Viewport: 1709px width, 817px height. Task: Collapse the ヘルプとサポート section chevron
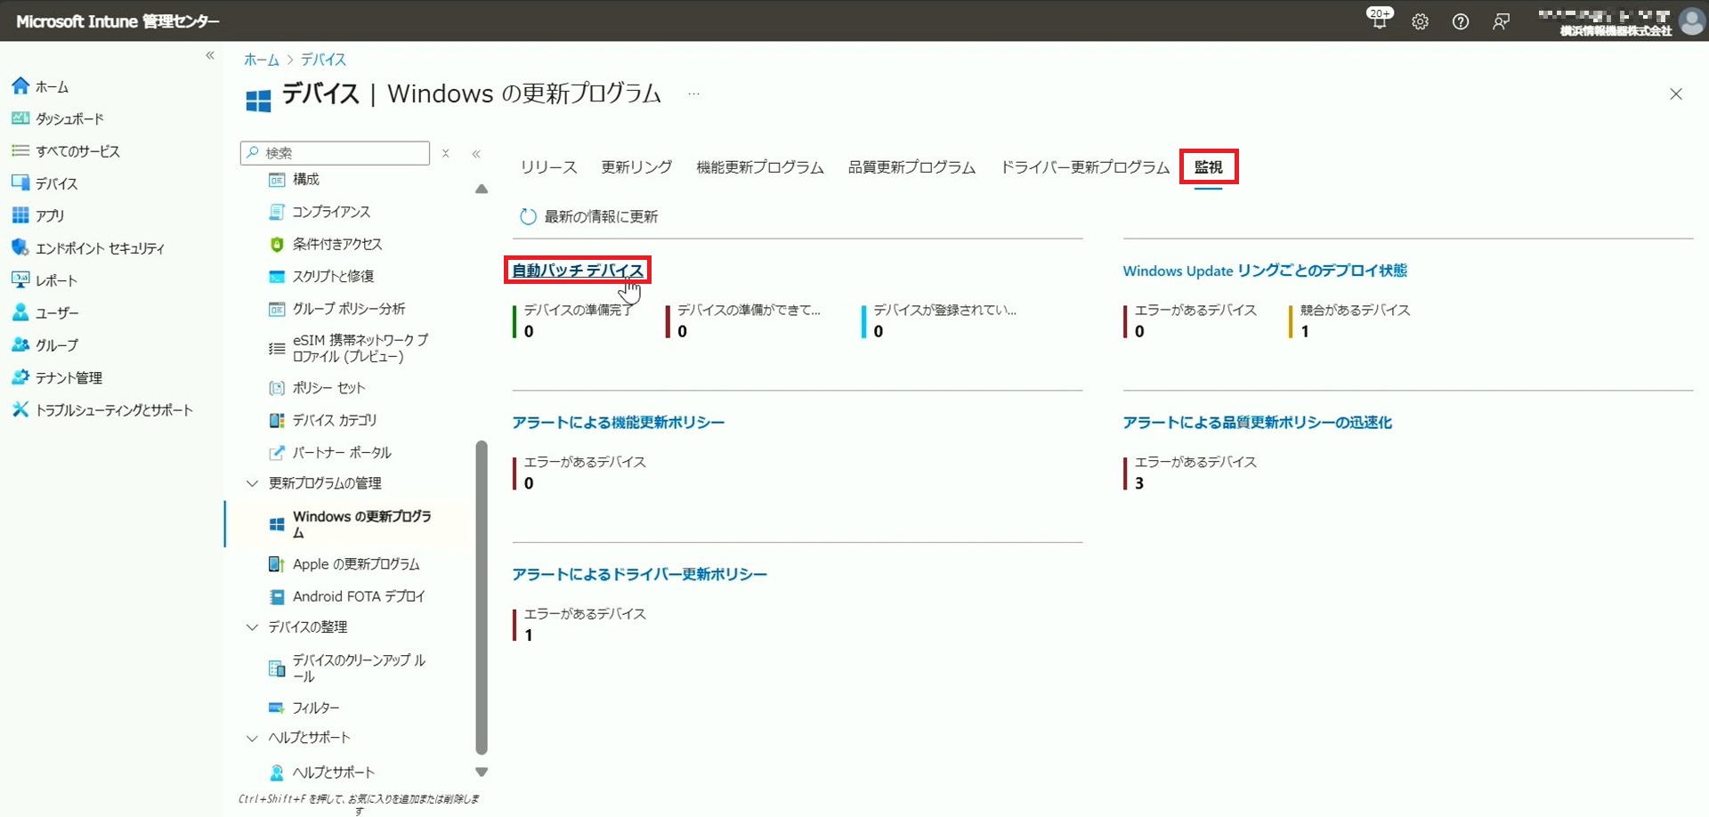coord(252,738)
